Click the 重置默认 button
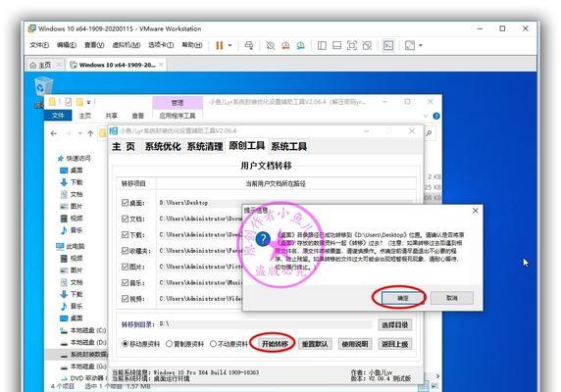561x392 pixels. 315,344
